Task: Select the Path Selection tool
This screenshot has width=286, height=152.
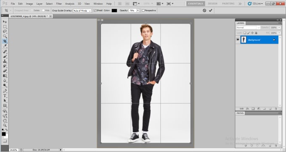Action: [x=5, y=101]
